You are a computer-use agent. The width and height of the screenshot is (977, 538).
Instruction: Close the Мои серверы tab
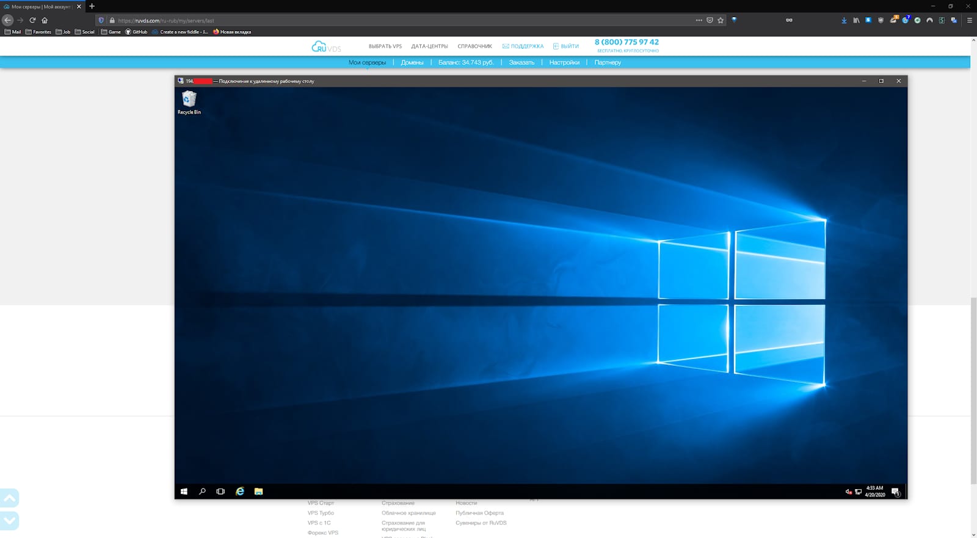click(x=79, y=6)
